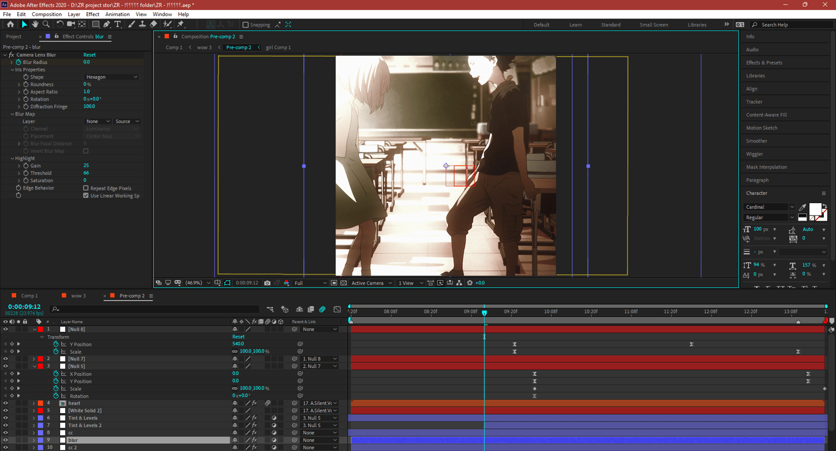Open the 1 View layout dropdown
This screenshot has height=451, width=836.
point(411,283)
